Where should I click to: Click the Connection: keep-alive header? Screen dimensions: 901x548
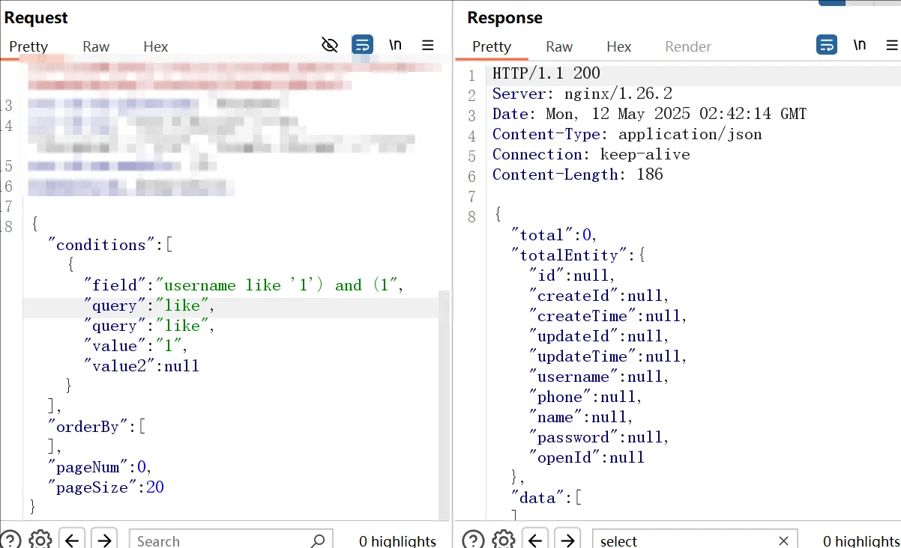coord(591,154)
